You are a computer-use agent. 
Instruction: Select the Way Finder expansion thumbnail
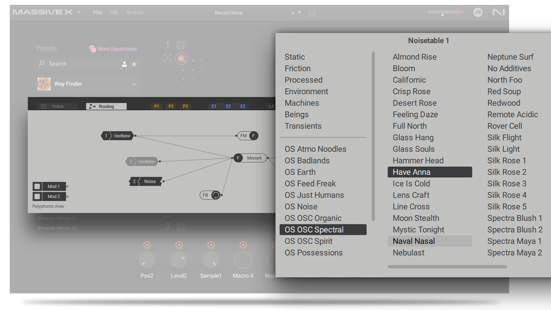tap(44, 84)
